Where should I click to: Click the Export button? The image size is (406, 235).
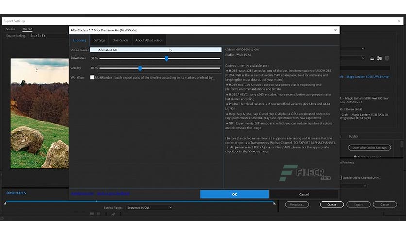(x=358, y=205)
